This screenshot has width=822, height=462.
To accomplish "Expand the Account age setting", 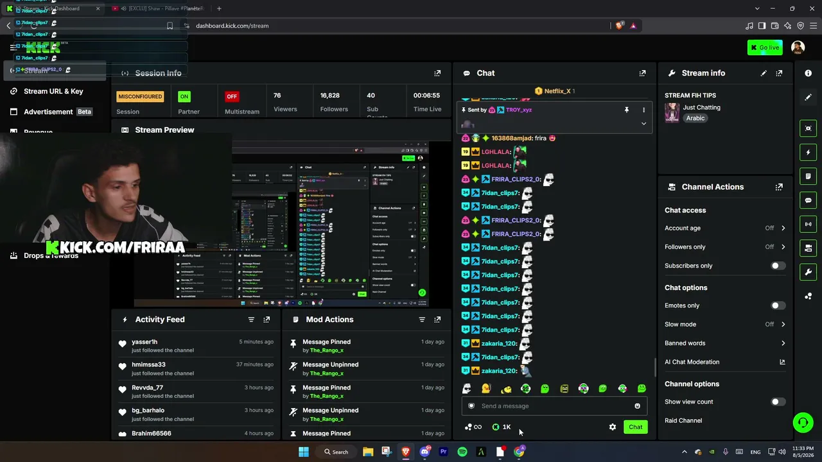I will pyautogui.click(x=783, y=228).
